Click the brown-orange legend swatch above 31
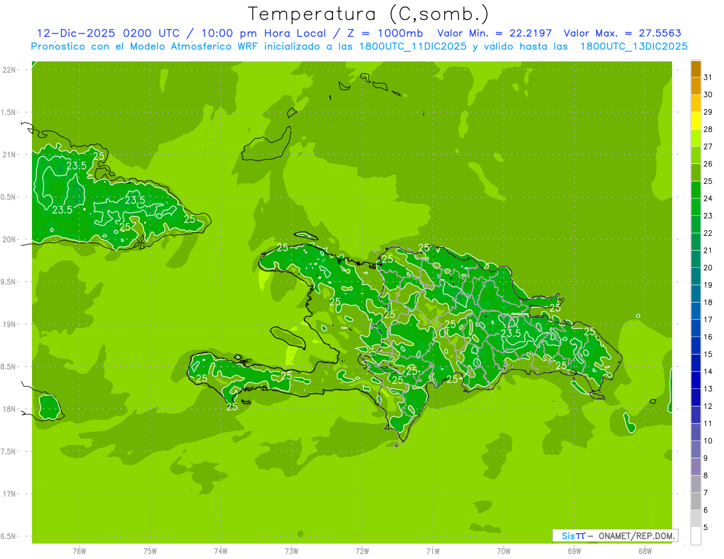 click(x=696, y=69)
